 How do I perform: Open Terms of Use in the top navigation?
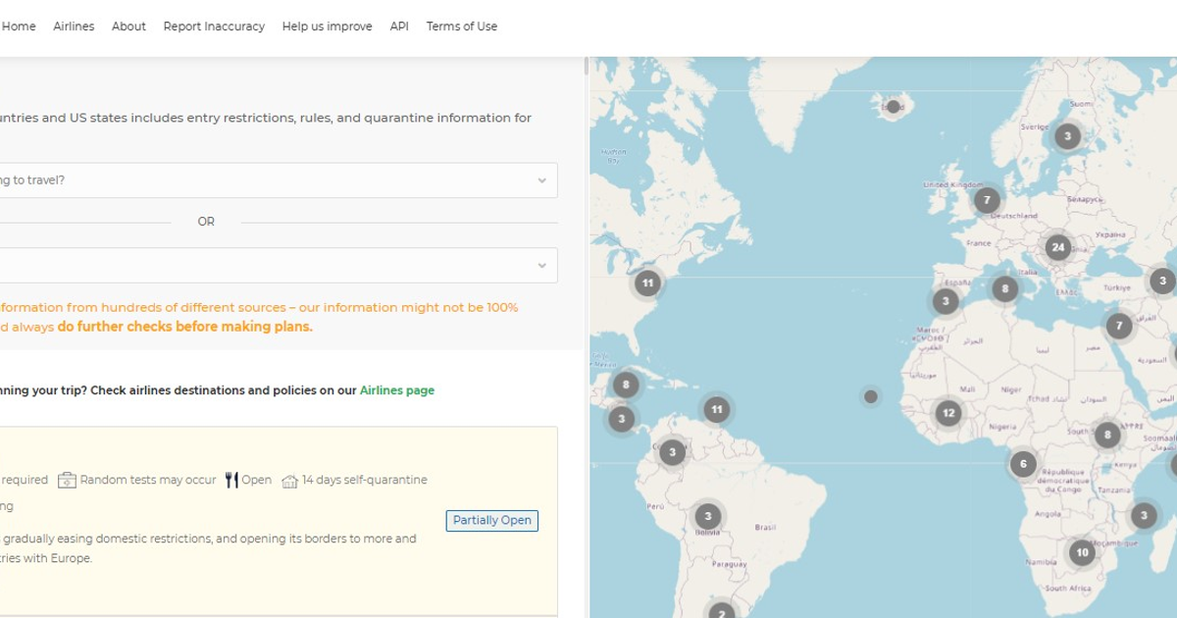coord(461,26)
